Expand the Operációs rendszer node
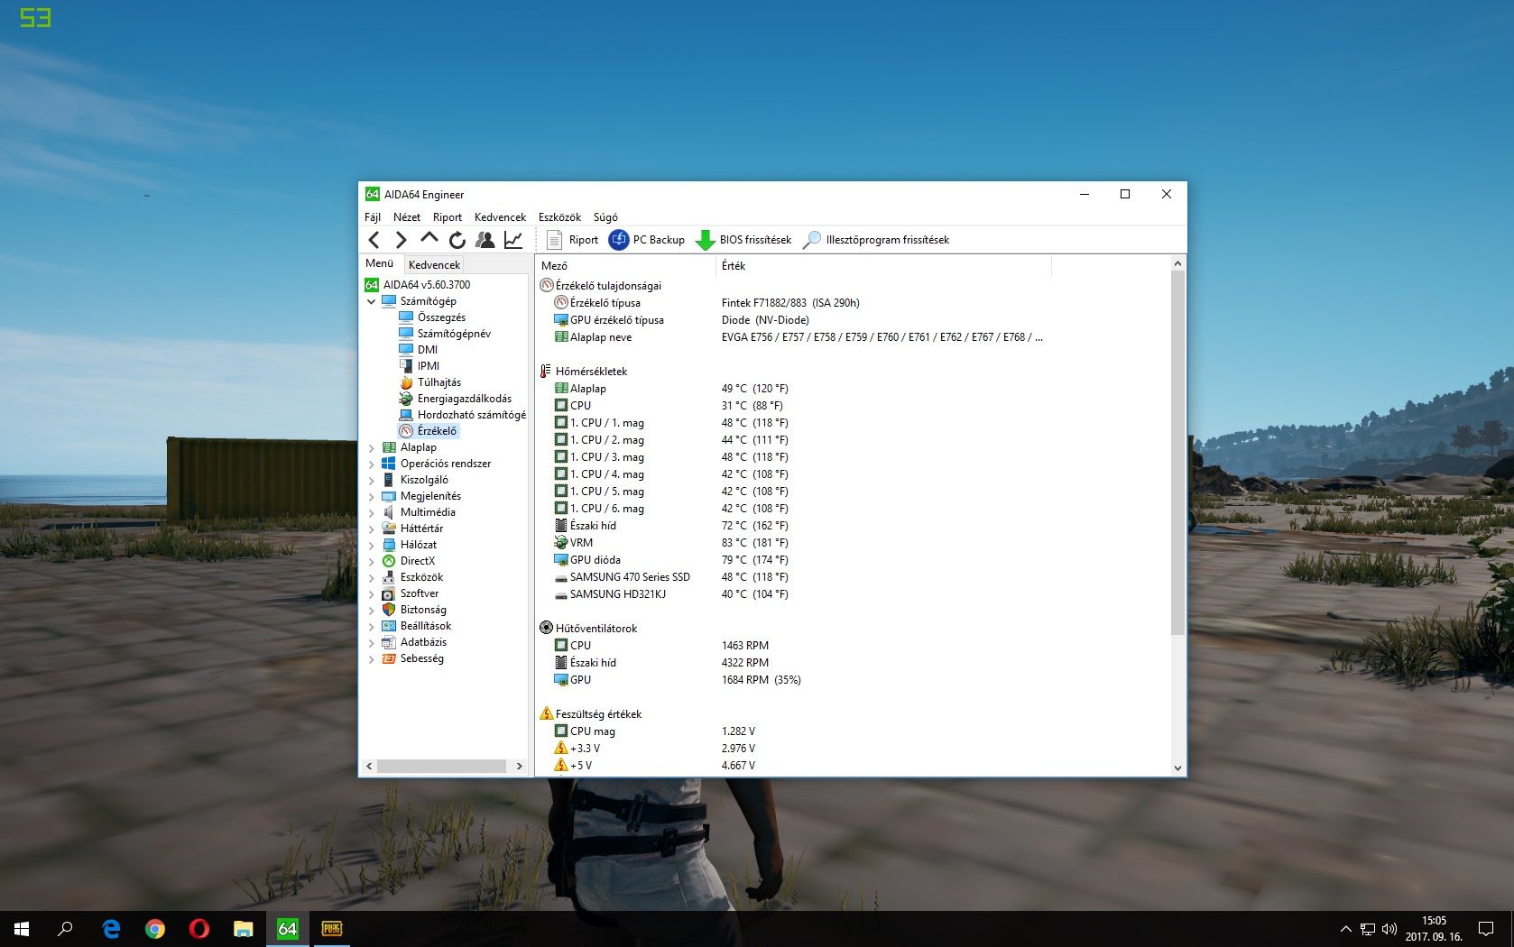Image resolution: width=1514 pixels, height=947 pixels. point(371,464)
